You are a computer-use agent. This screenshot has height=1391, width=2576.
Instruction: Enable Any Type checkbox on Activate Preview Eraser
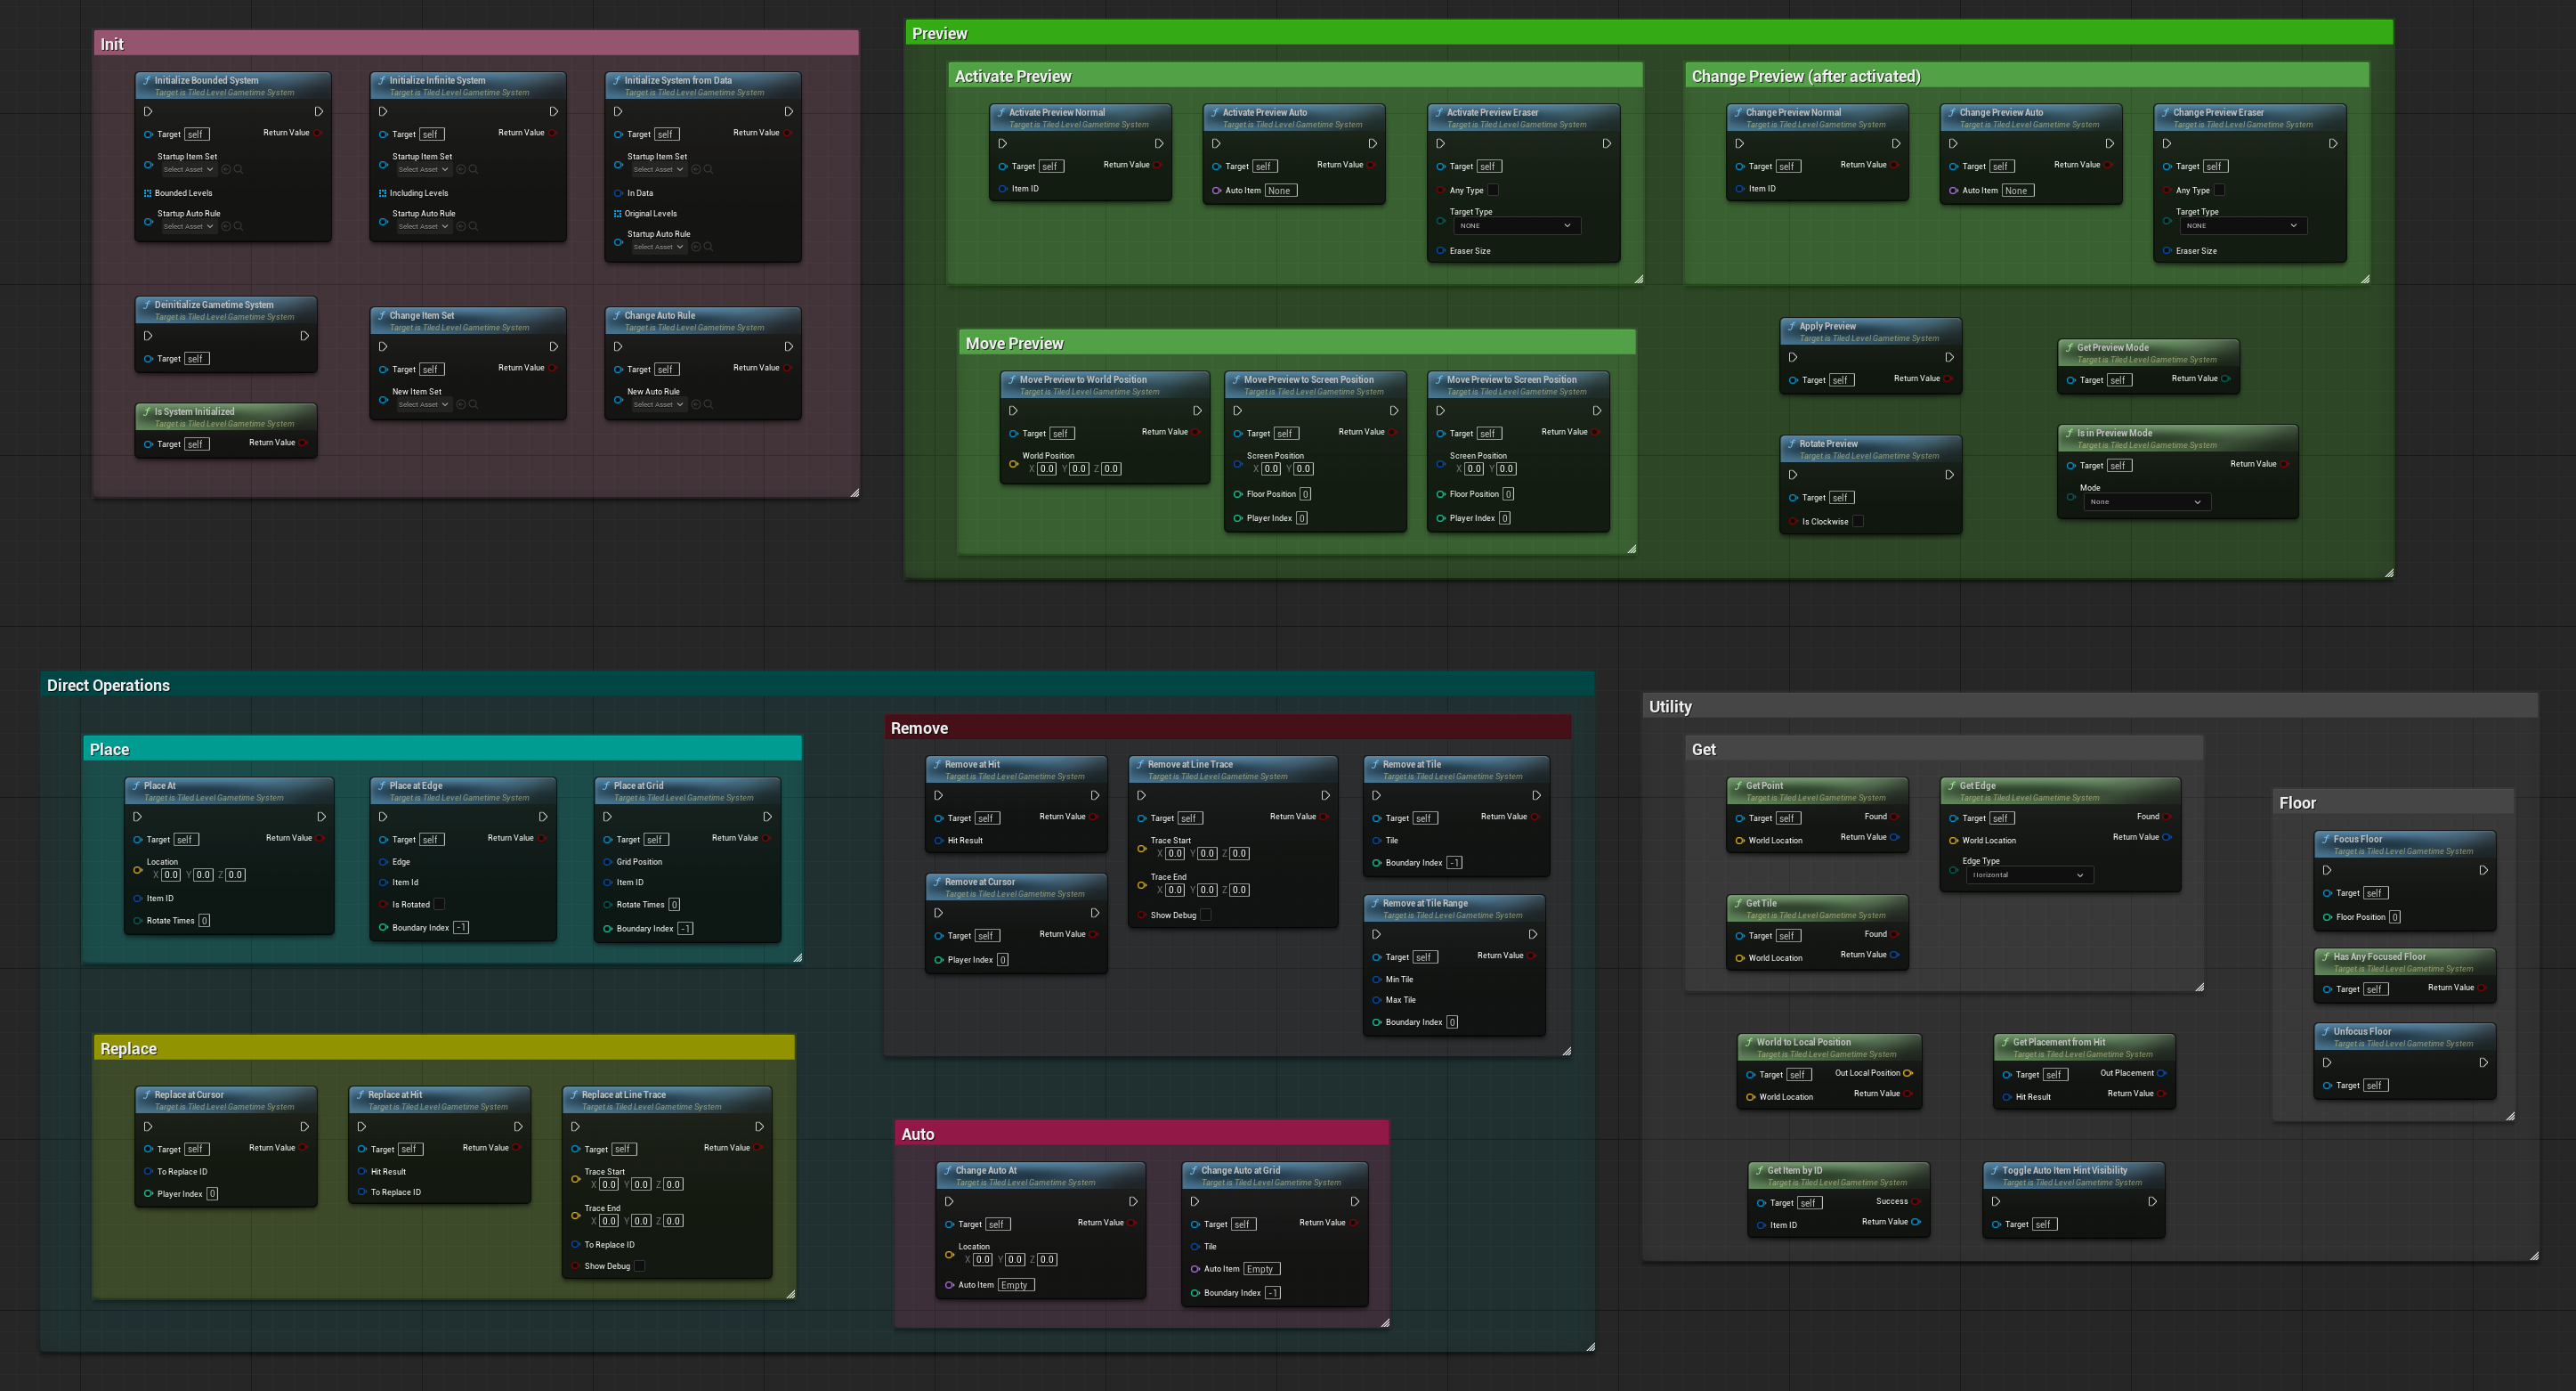pyautogui.click(x=1493, y=191)
